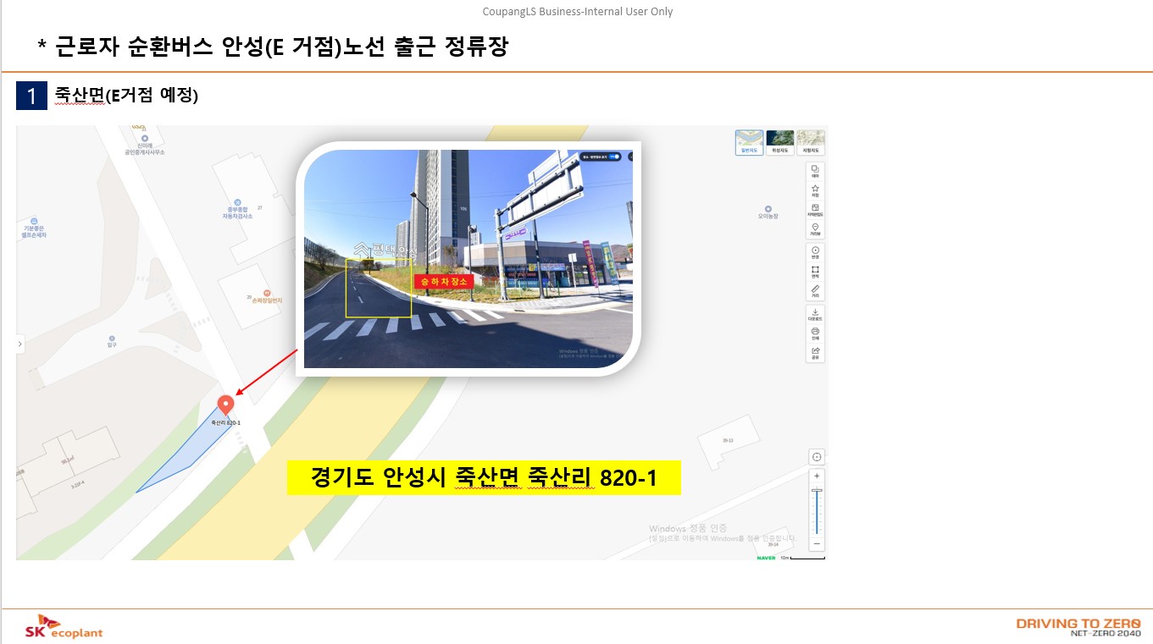Image resolution: width=1153 pixels, height=644 pixels.
Task: Select the 일반지도 map type tab
Action: tap(749, 142)
